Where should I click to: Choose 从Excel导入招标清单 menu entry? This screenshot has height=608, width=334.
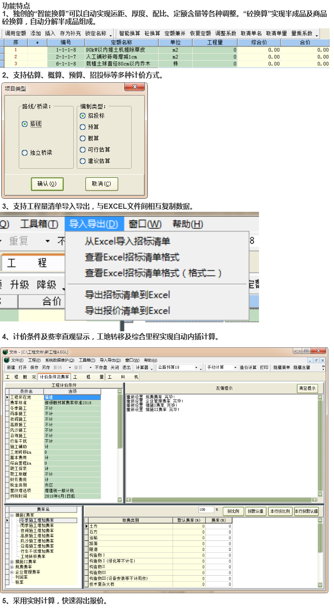[x=127, y=241]
